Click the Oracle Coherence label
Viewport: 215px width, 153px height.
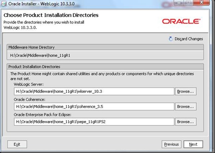(x=29, y=99)
